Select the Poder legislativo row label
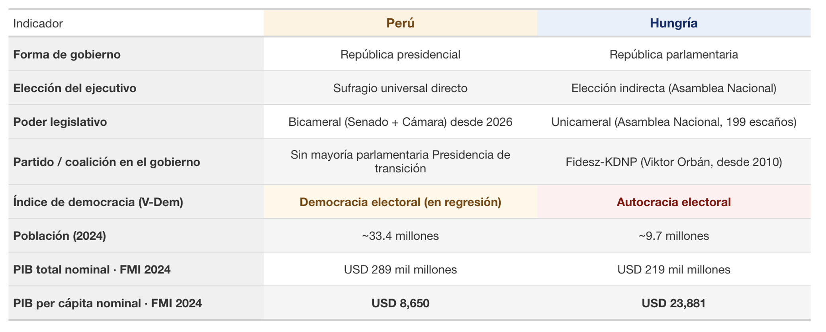Screen dimensions: 826x332 (60, 122)
